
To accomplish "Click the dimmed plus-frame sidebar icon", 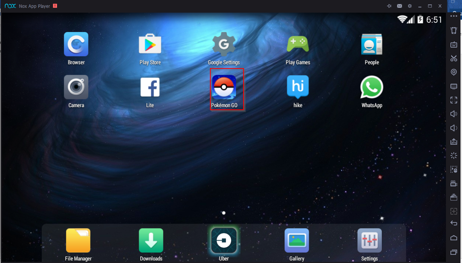I will click(454, 211).
